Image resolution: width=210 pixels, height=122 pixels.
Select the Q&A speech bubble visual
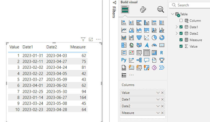(147, 60)
